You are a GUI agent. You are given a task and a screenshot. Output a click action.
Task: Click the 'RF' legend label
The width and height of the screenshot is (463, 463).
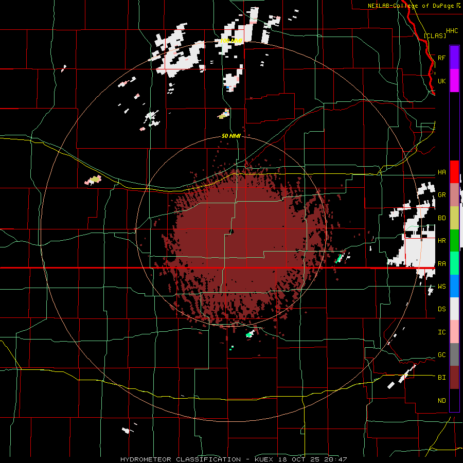[441, 58]
